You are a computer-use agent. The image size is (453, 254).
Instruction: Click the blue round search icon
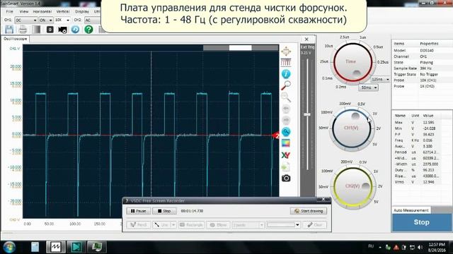coord(286,132)
